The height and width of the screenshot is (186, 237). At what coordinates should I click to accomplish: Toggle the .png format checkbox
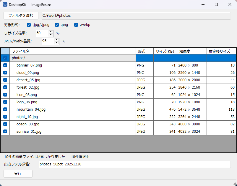pyautogui.click(x=57, y=25)
